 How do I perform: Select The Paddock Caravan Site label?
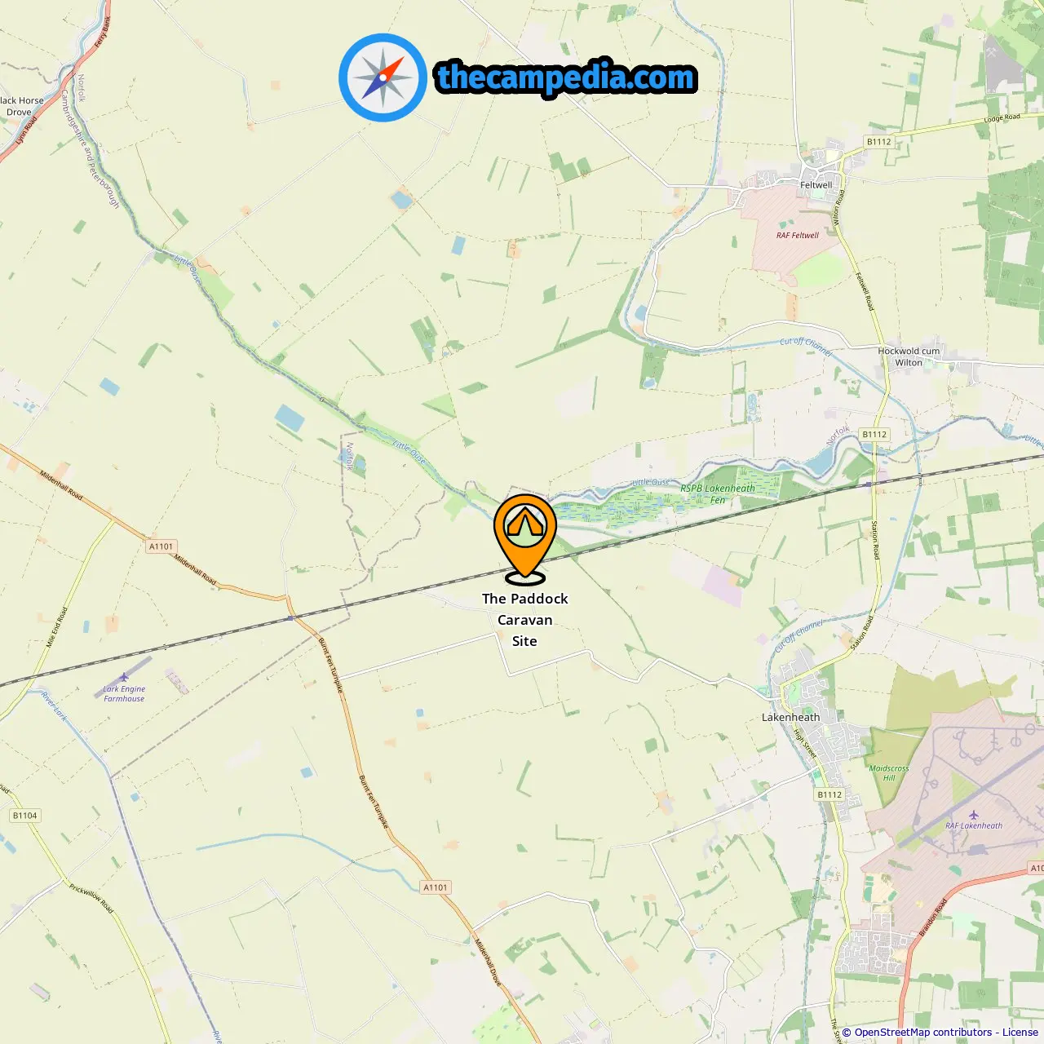tap(524, 620)
